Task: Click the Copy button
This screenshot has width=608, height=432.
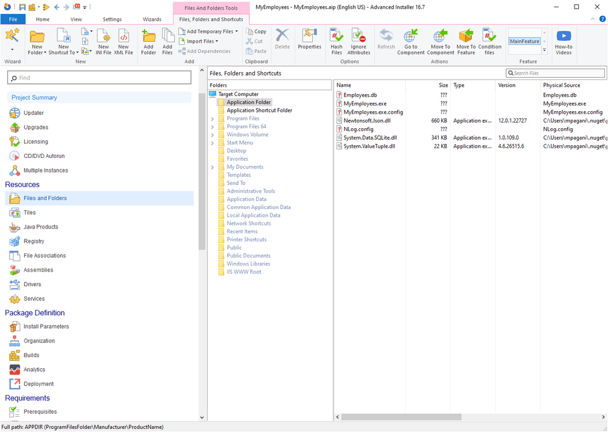Action: point(256,32)
